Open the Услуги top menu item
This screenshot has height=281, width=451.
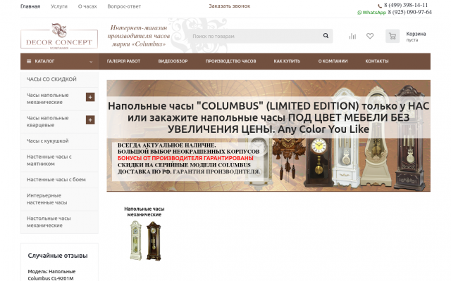click(59, 6)
